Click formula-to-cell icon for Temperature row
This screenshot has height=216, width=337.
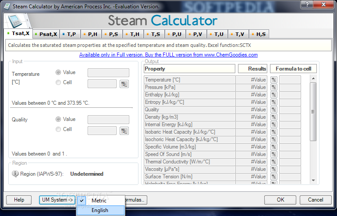click(274, 80)
